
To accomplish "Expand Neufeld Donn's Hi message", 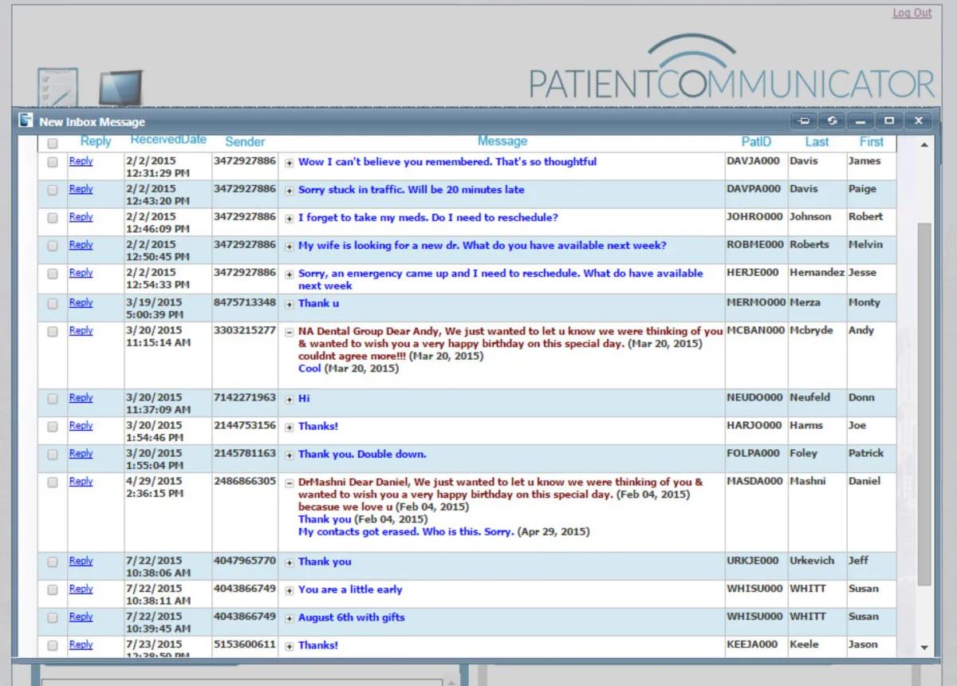I will (x=289, y=399).
